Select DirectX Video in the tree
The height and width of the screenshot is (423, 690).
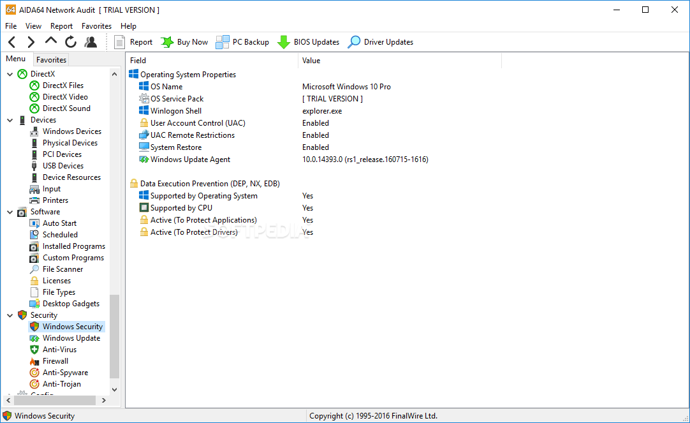point(59,97)
